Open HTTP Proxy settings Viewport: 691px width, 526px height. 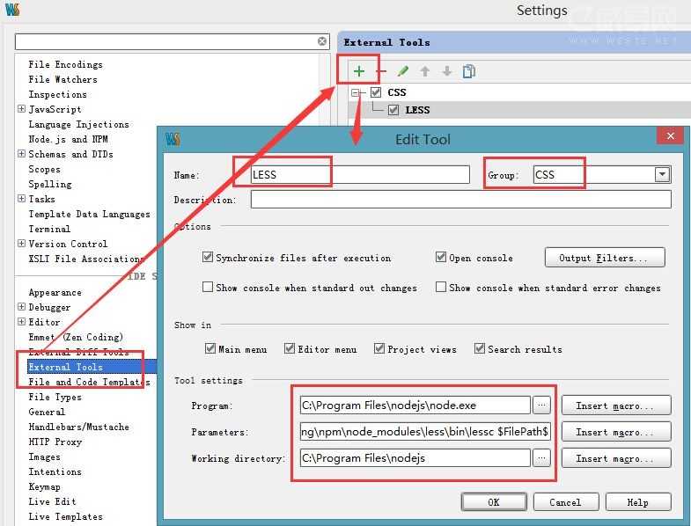[55, 442]
